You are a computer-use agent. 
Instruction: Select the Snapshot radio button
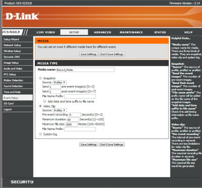pyautogui.click(x=40, y=78)
